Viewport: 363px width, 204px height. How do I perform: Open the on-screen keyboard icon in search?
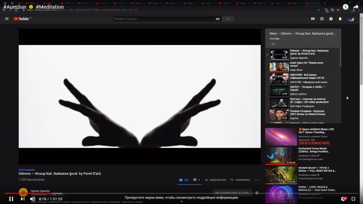click(218, 19)
